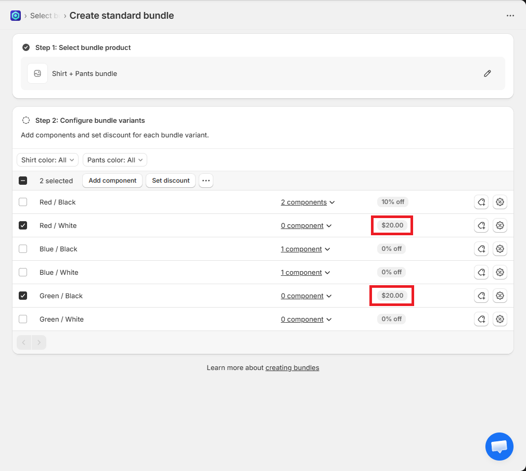
Task: Click the $20.00 badge for Green / Black
Action: (392, 296)
